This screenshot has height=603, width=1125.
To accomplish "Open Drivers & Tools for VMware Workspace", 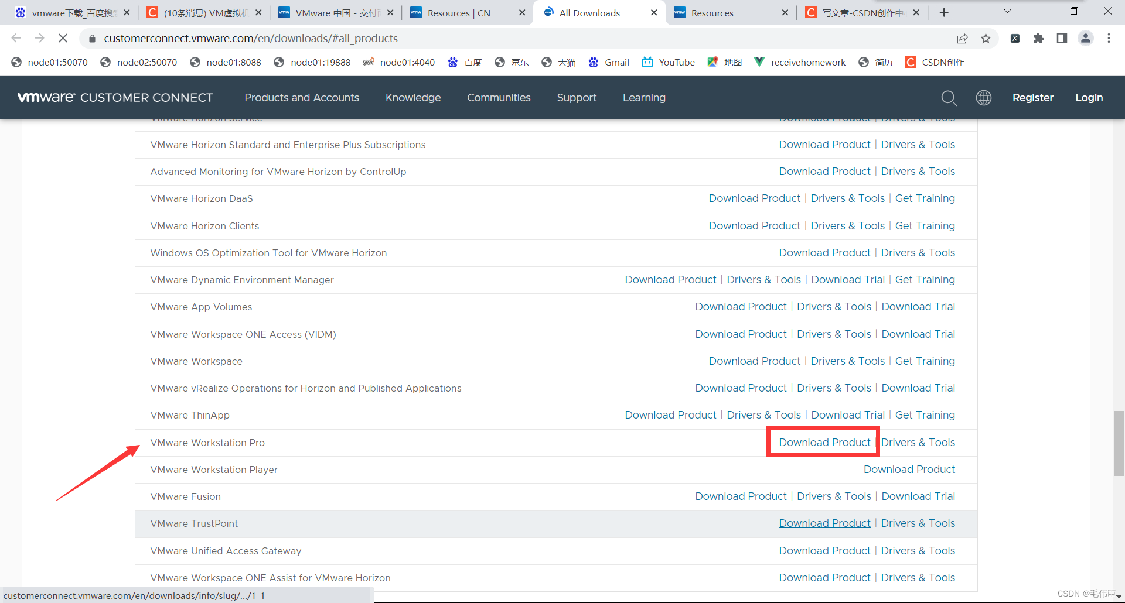I will [x=847, y=361].
